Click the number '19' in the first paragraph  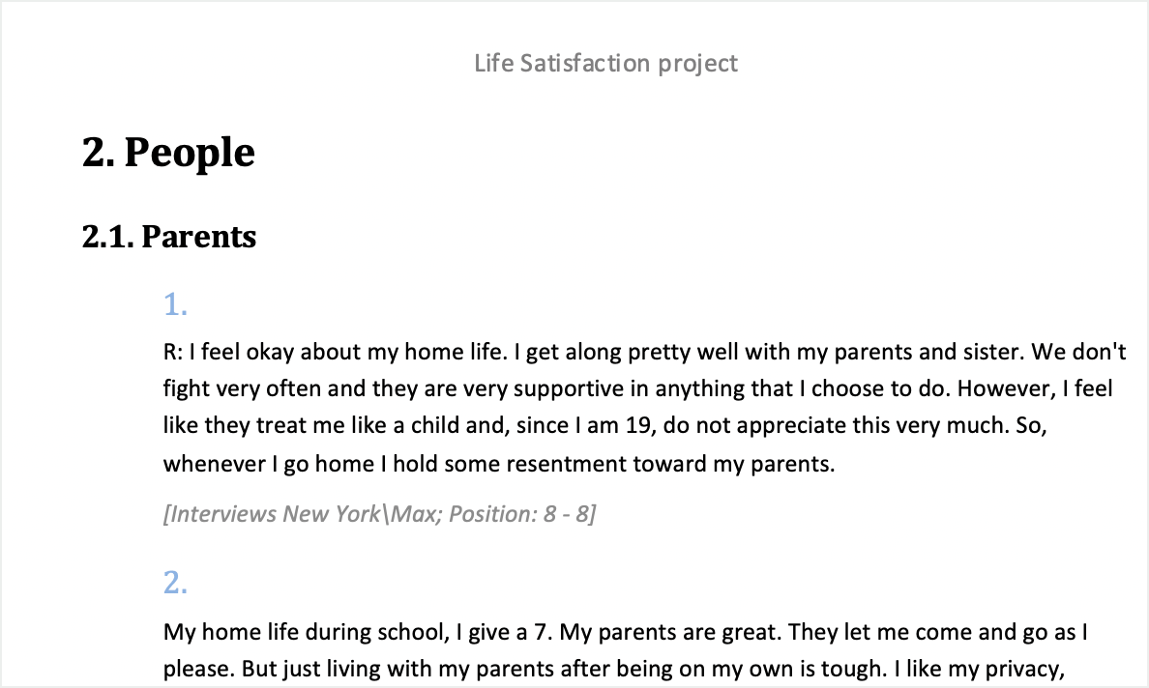639,426
